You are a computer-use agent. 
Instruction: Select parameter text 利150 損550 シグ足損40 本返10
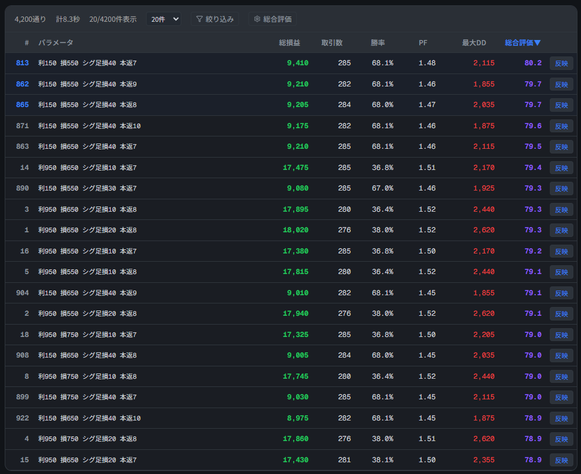(x=89, y=126)
